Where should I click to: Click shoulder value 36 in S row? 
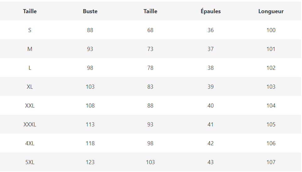(x=211, y=30)
